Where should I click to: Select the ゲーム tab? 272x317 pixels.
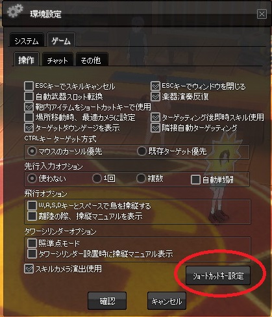coord(61,40)
